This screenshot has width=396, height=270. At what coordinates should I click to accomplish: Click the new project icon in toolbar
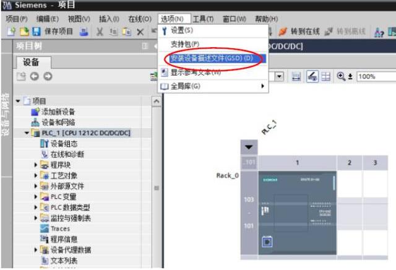pyautogui.click(x=11, y=32)
